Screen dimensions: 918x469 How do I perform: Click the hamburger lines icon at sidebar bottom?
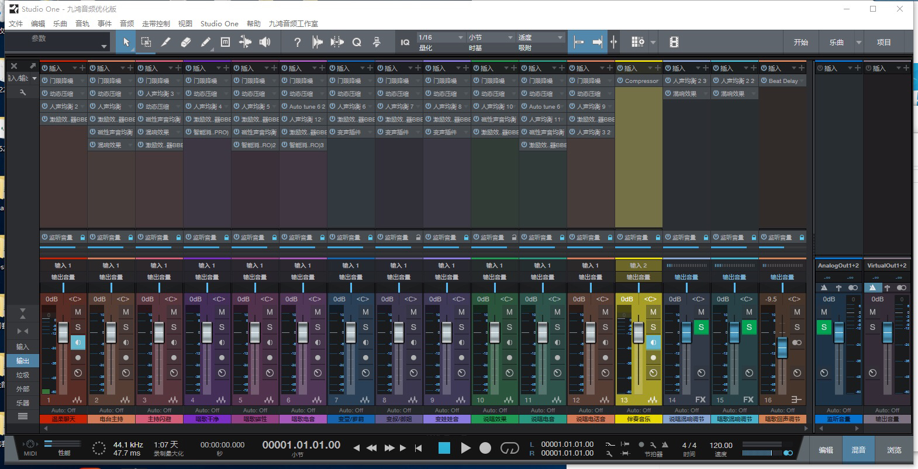coord(23,416)
